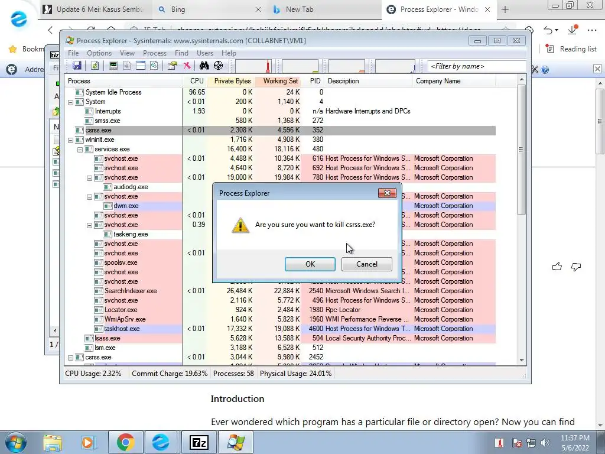
Task: Click the Refresh Now toolbar icon
Action: click(x=95, y=66)
